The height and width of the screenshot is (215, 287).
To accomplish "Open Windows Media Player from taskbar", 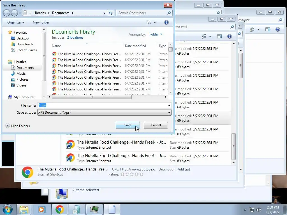I will pyautogui.click(x=42, y=209).
